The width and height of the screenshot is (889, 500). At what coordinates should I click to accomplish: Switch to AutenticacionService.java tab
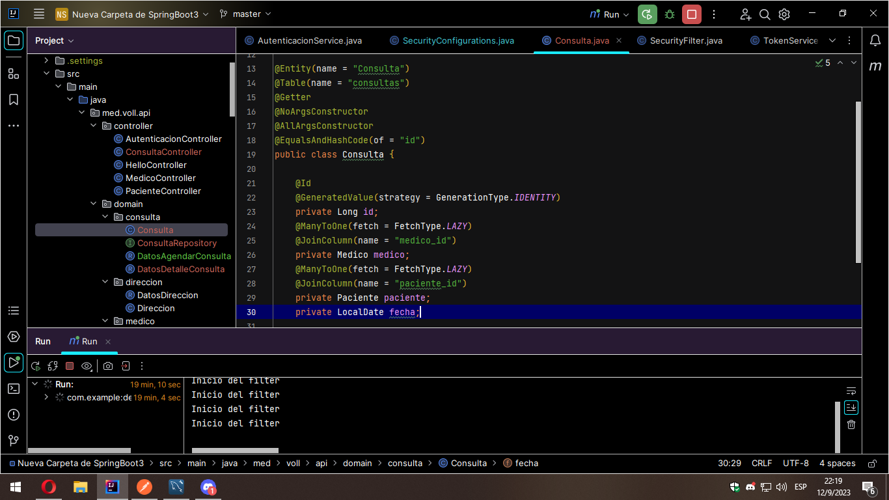[303, 40]
